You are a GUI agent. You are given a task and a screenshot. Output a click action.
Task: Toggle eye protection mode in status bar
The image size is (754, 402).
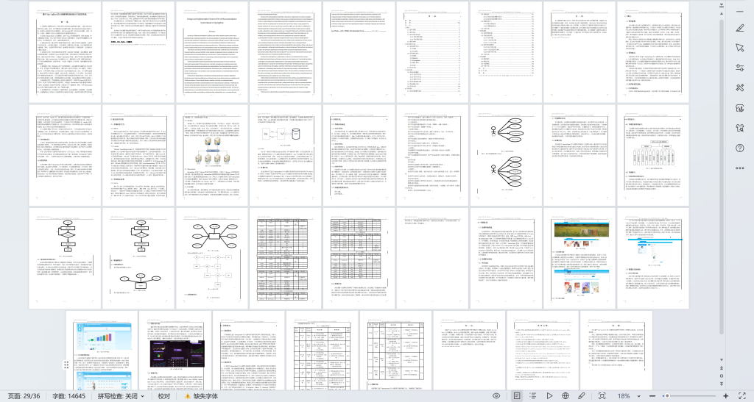(x=496, y=396)
